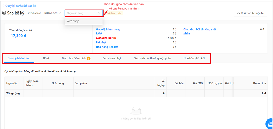The height and width of the screenshot is (129, 273).
Task: Click the Chọn cửa hàng store search field
Action: point(81,13)
